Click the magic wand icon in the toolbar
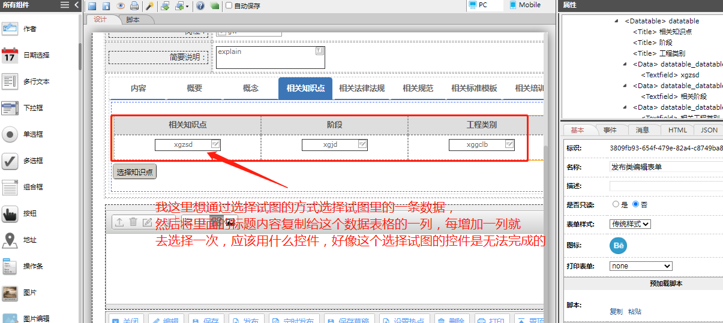 pyautogui.click(x=150, y=6)
